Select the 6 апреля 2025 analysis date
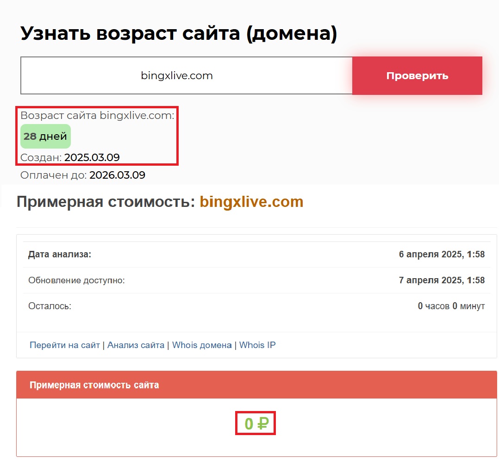499x461 pixels. coord(442,255)
